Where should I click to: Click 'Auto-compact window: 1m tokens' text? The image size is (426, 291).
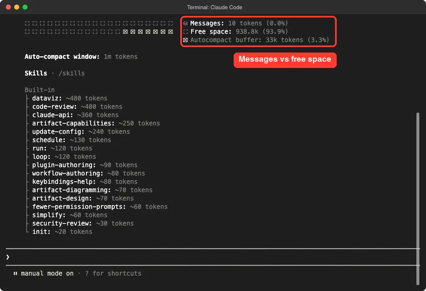(81, 57)
